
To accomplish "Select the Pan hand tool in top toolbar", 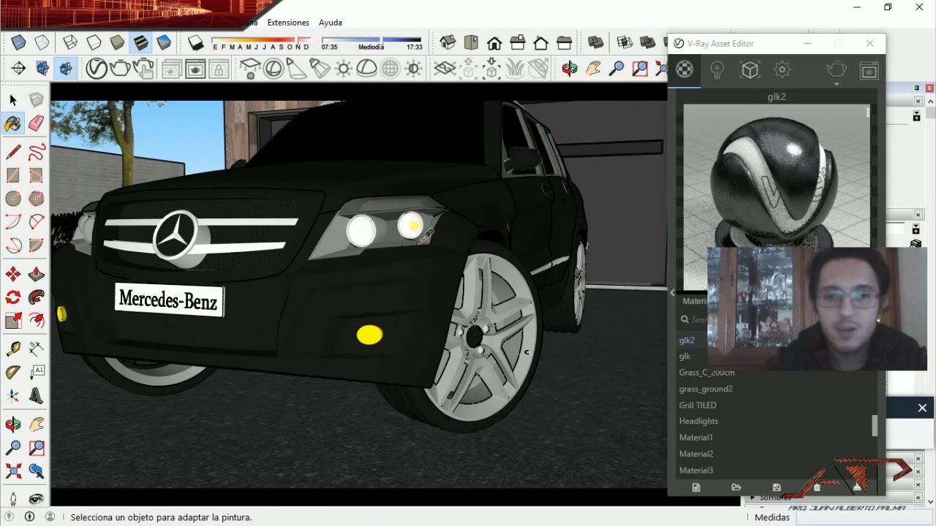I will (593, 69).
